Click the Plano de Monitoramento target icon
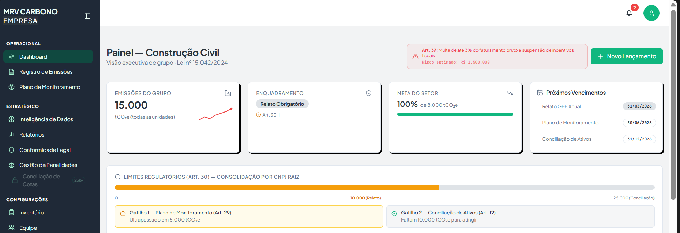This screenshot has width=680, height=233. click(11, 87)
